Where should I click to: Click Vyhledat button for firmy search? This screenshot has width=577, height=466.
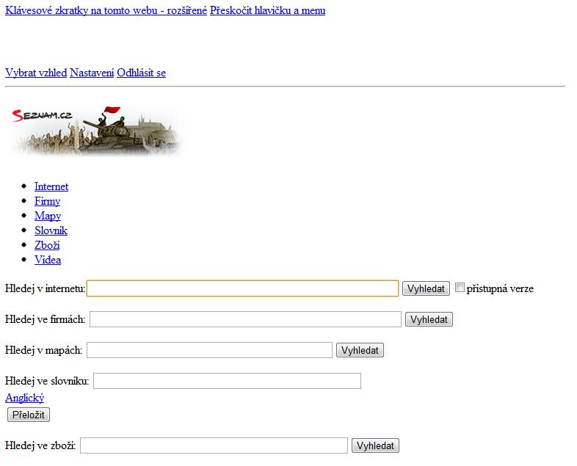[429, 319]
